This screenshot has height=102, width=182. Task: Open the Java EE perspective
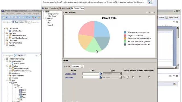pyautogui.click(x=161, y=18)
